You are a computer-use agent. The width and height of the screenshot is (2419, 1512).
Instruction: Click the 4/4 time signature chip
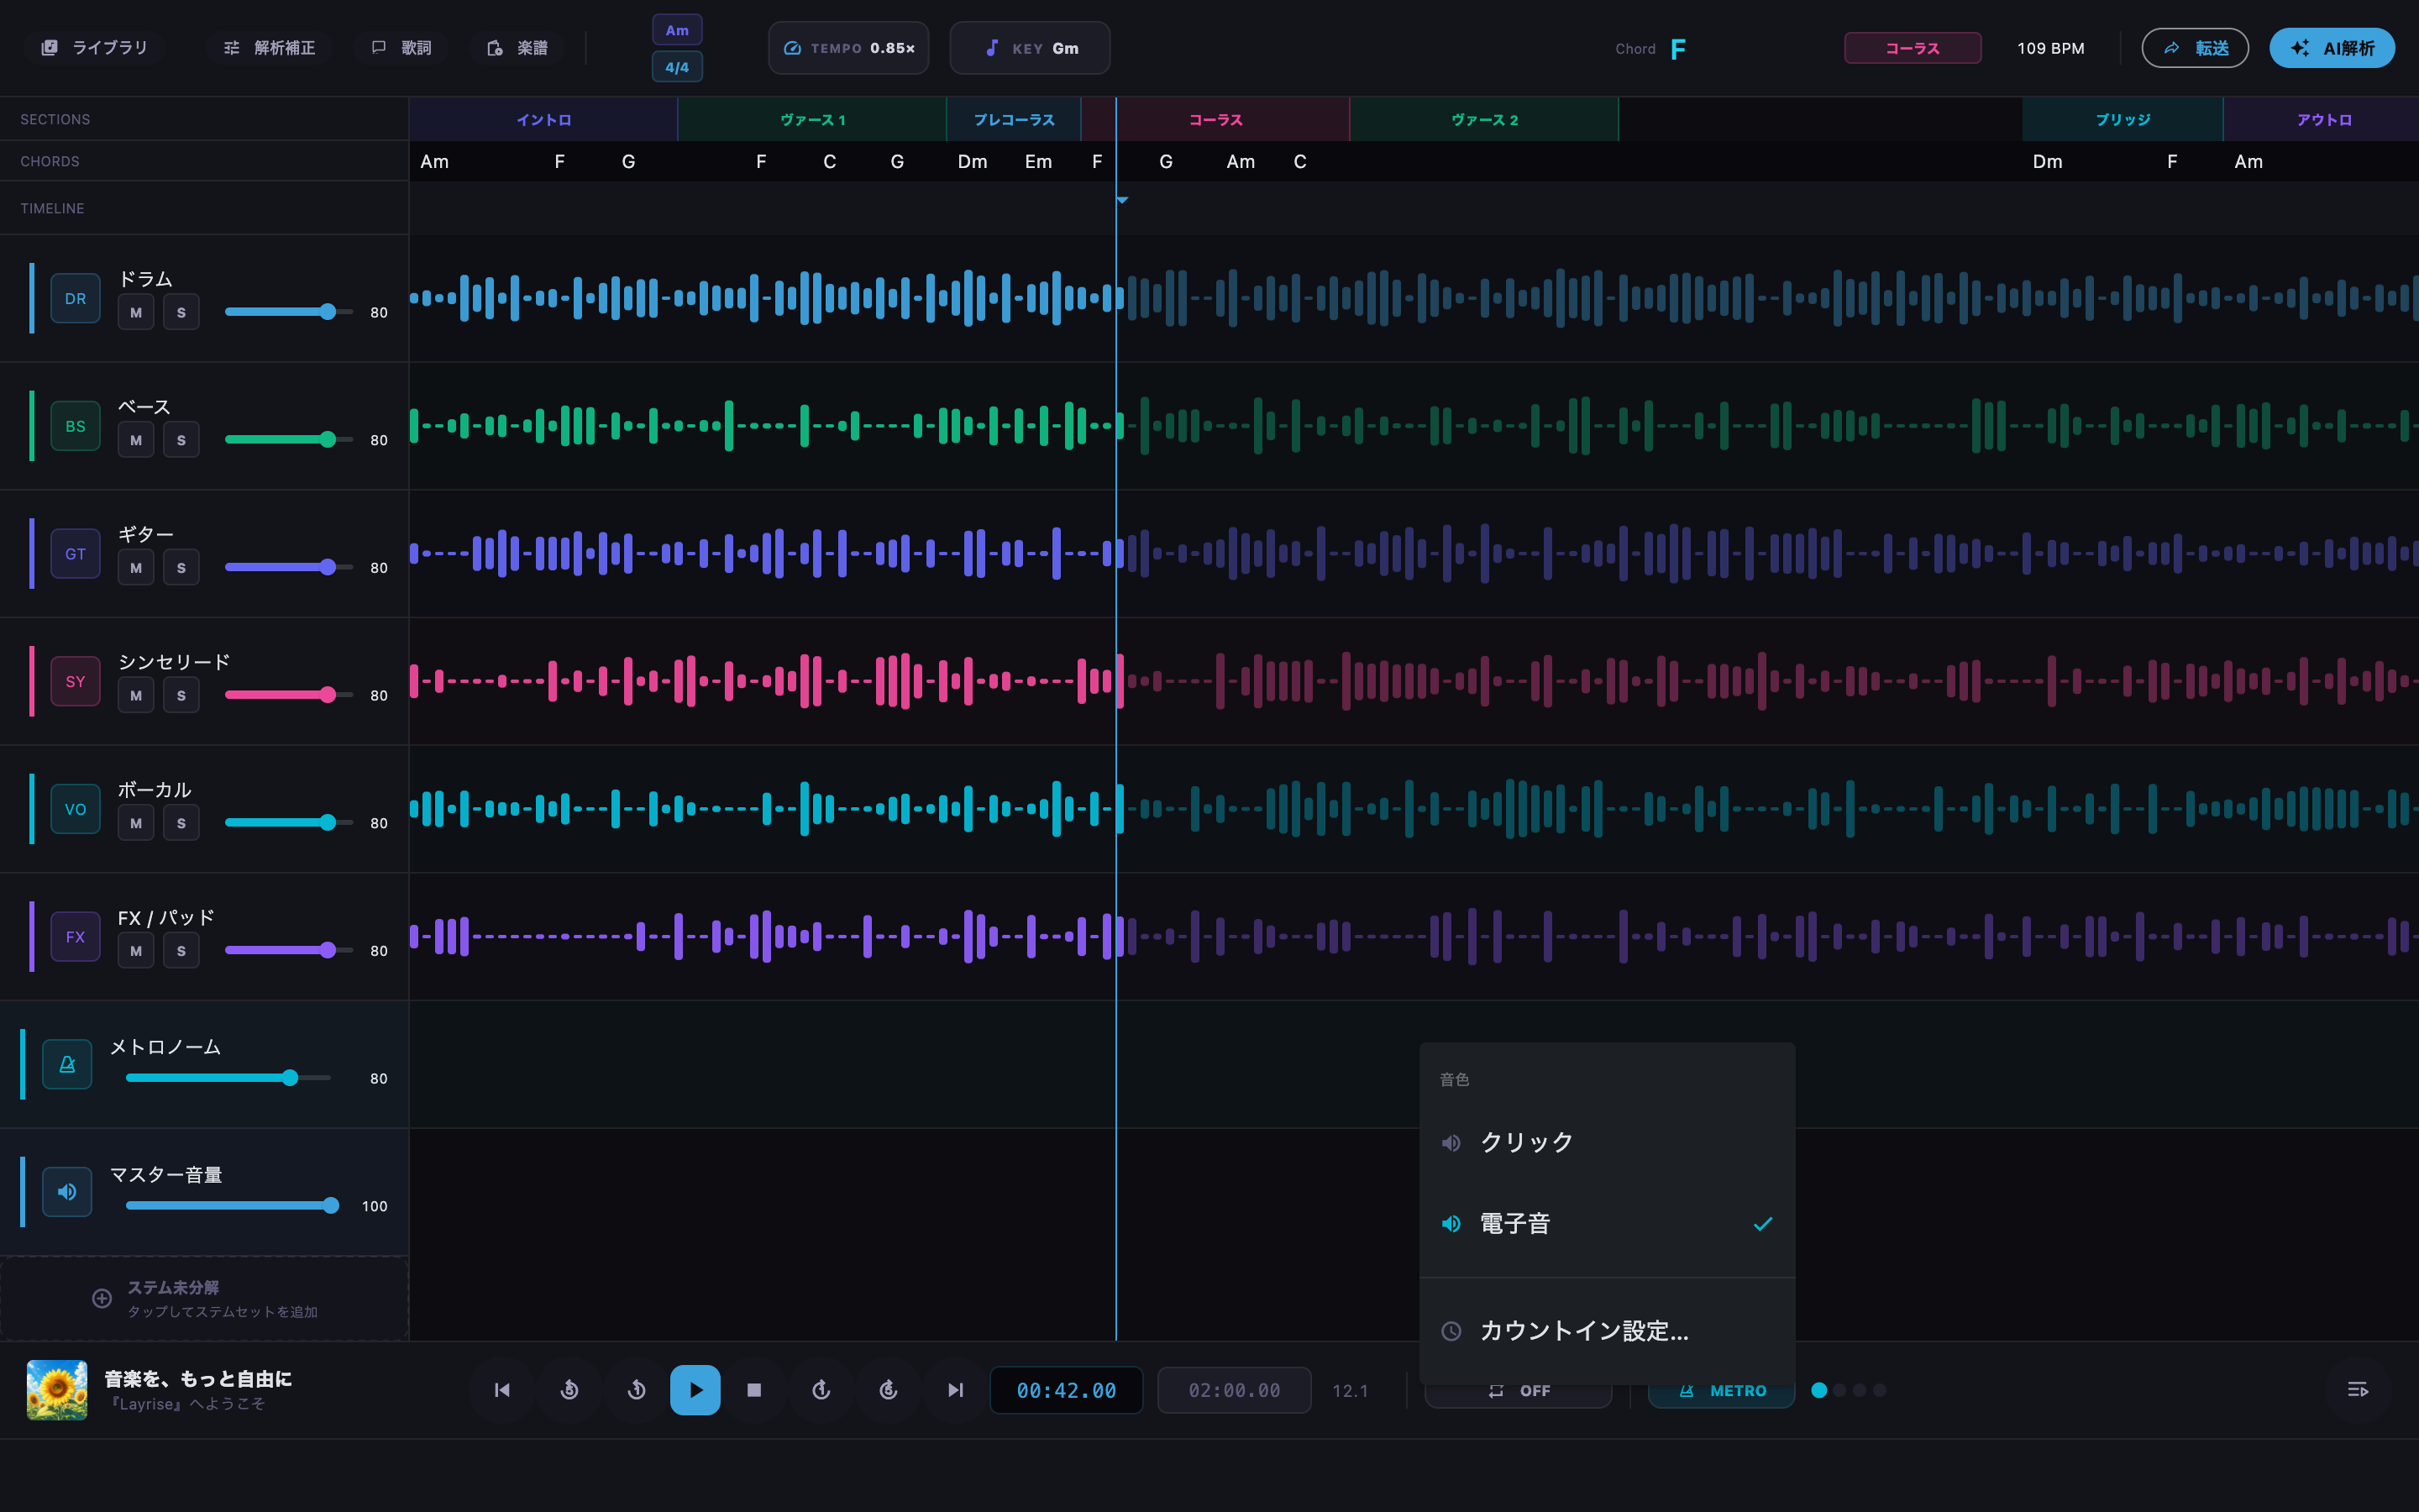(677, 67)
